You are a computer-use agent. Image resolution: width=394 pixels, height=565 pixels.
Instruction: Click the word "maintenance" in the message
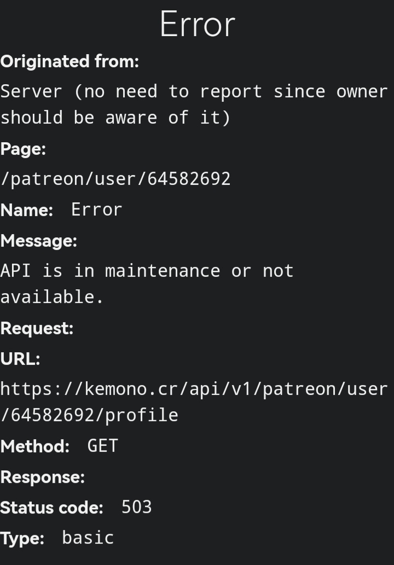162,271
